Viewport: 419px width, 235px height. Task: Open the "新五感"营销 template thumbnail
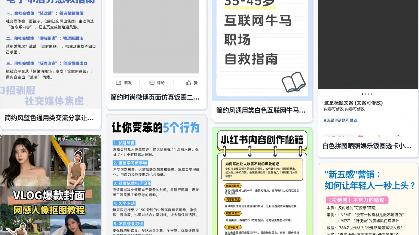(x=368, y=199)
